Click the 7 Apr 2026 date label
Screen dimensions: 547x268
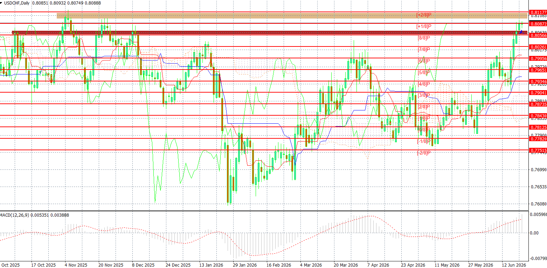tap(378, 265)
